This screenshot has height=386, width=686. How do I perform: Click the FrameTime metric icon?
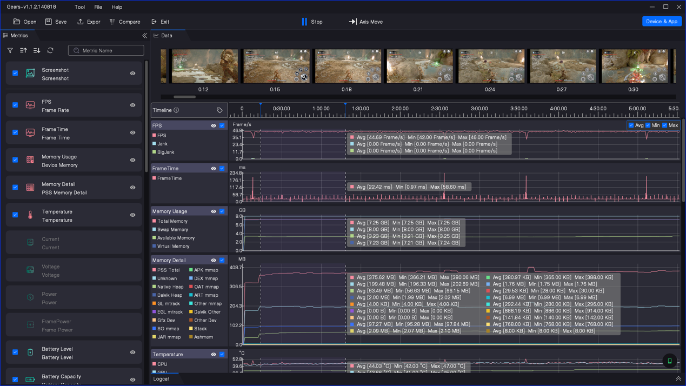pyautogui.click(x=30, y=133)
